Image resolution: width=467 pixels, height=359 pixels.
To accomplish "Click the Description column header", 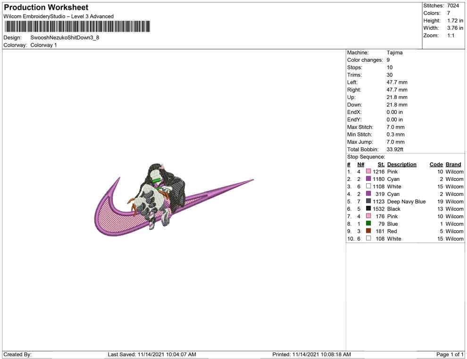I will (x=402, y=164).
